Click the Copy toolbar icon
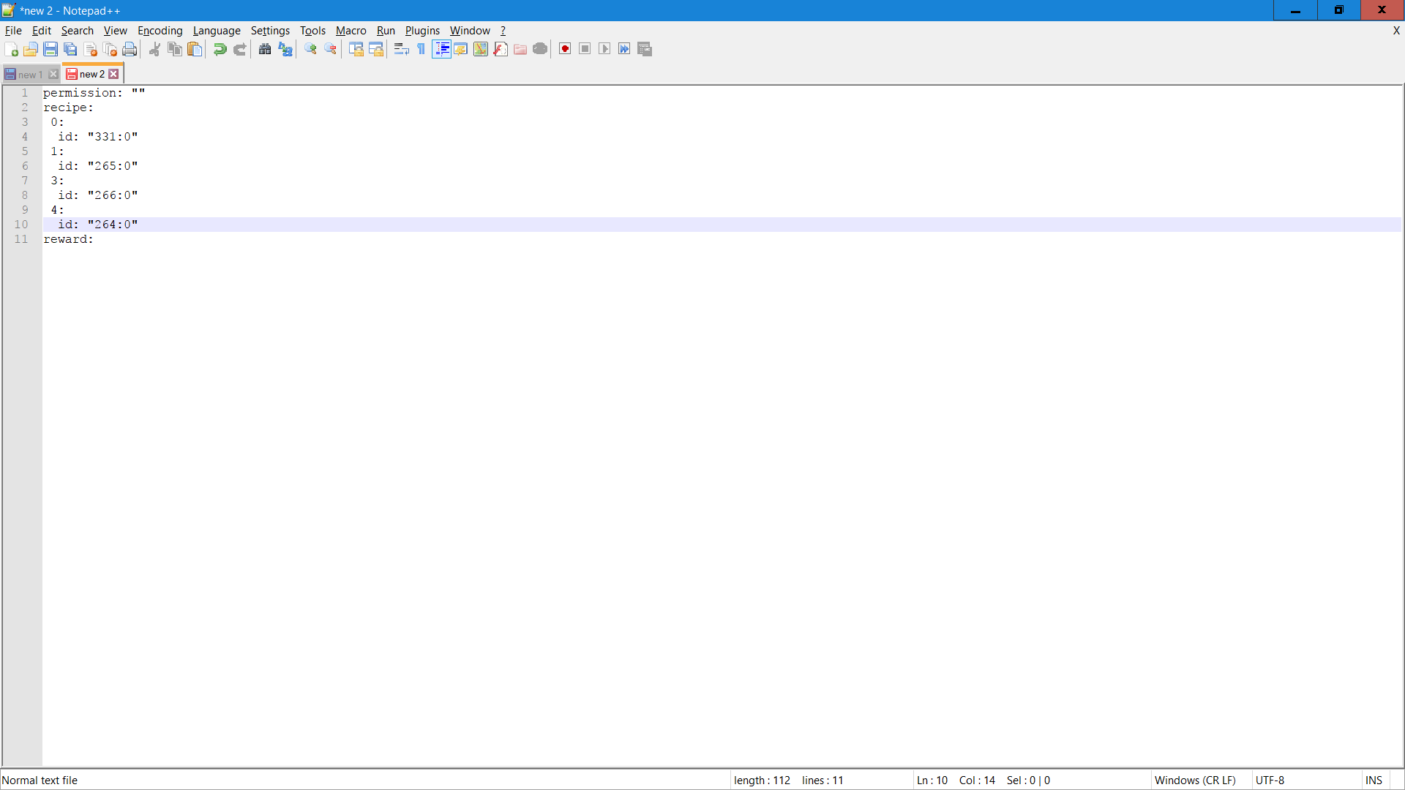 coord(174,49)
